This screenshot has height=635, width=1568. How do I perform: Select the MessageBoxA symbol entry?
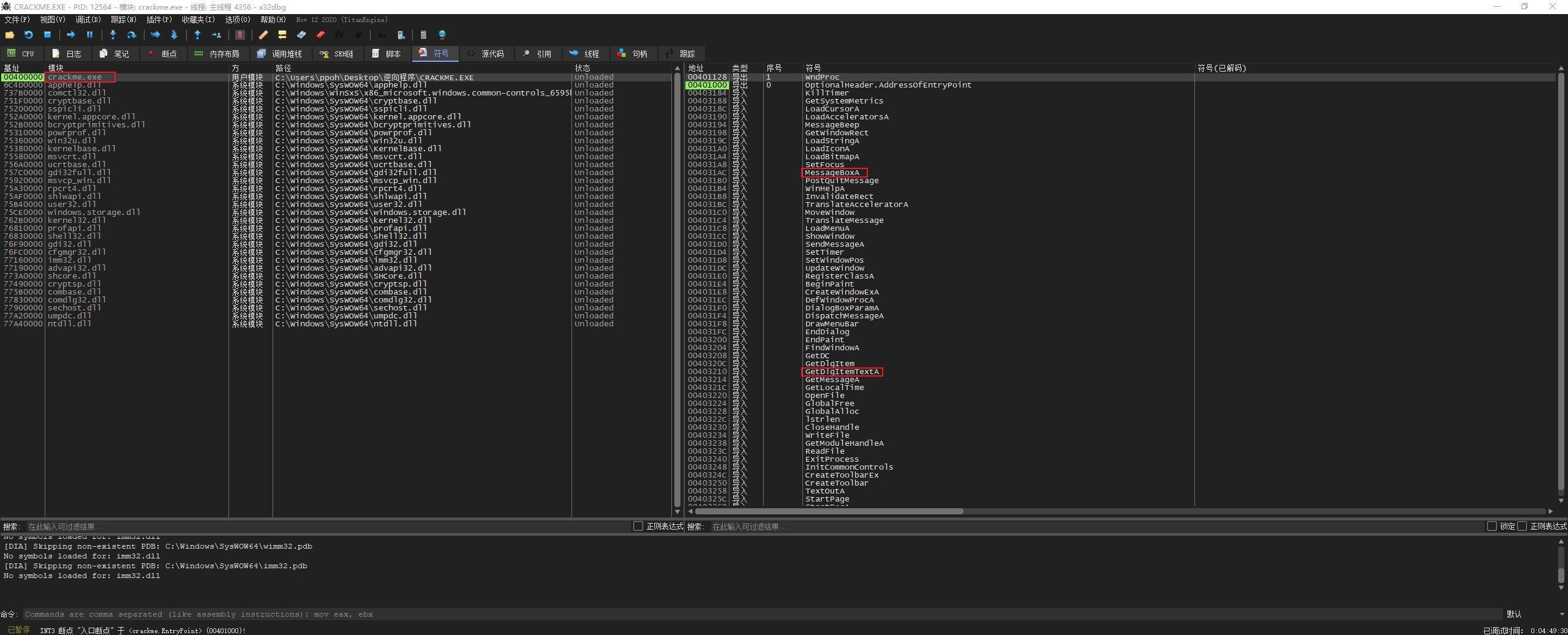(832, 173)
